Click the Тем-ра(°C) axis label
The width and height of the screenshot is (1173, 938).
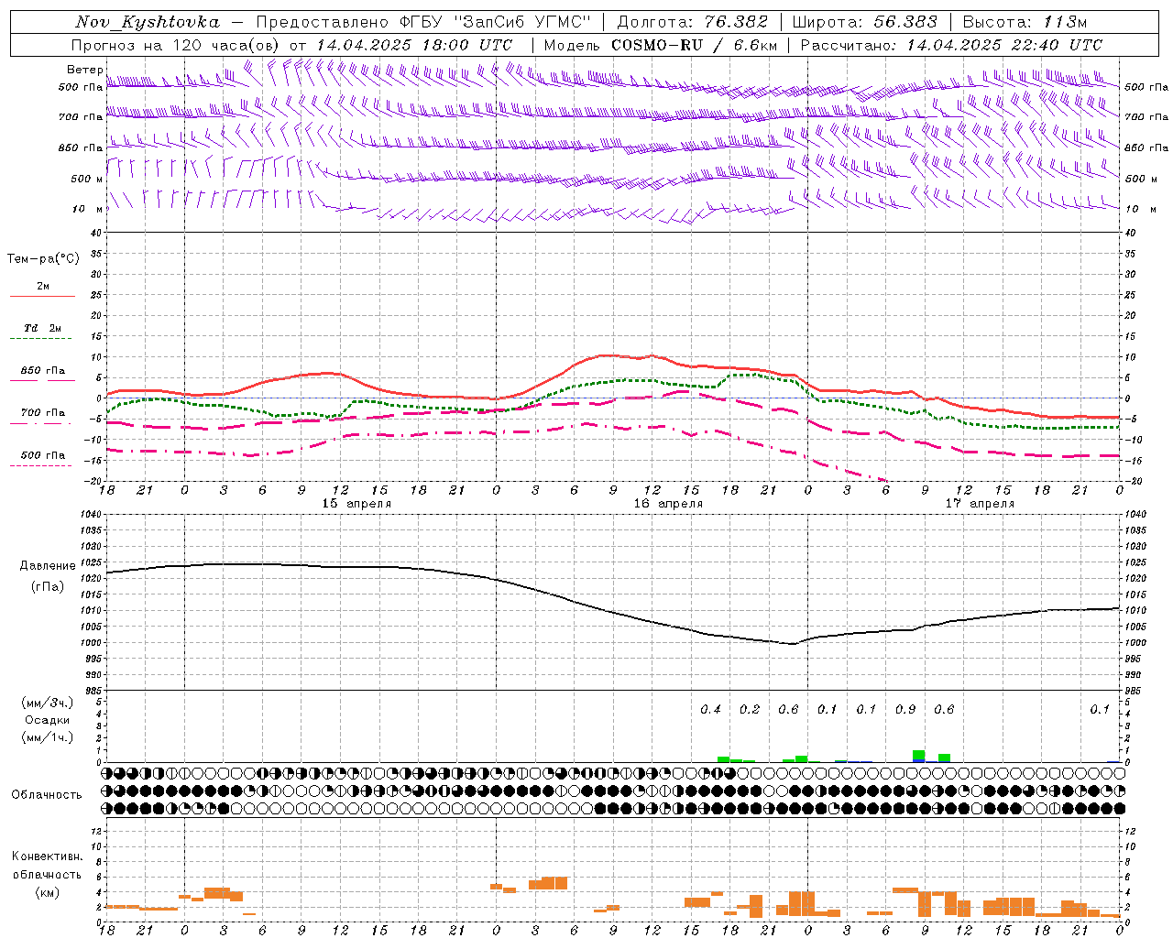tap(43, 258)
